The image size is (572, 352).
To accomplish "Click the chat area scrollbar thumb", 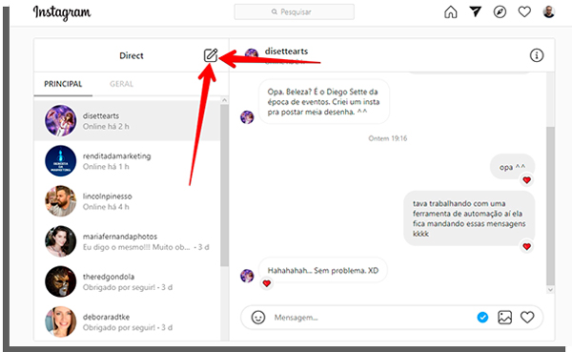I will click(x=550, y=206).
